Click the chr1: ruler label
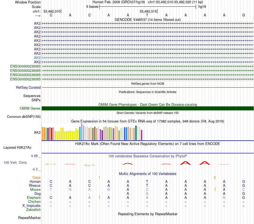The width and height of the screenshot is (254, 224). 37,11
